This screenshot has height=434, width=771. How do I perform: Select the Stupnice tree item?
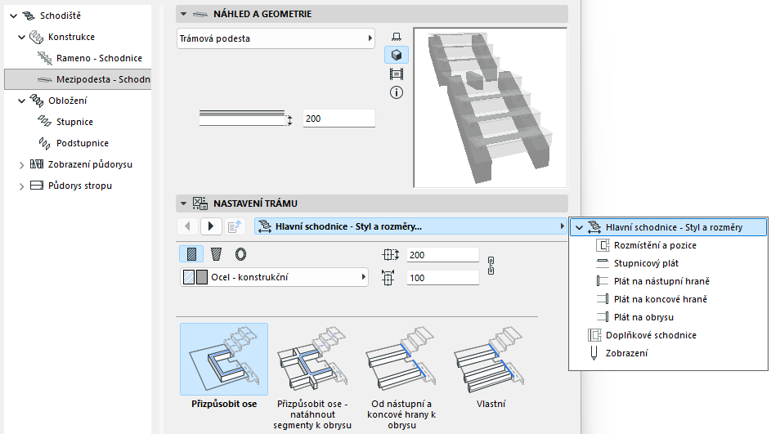pos(65,122)
